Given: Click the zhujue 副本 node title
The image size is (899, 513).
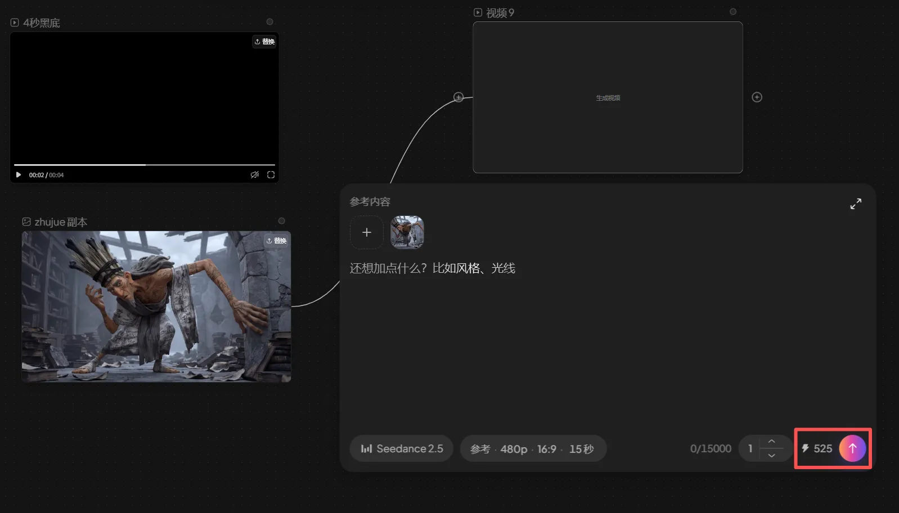Looking at the screenshot, I should click(61, 222).
